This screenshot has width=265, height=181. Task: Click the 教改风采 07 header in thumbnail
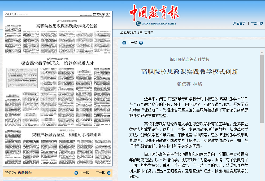[101, 14]
